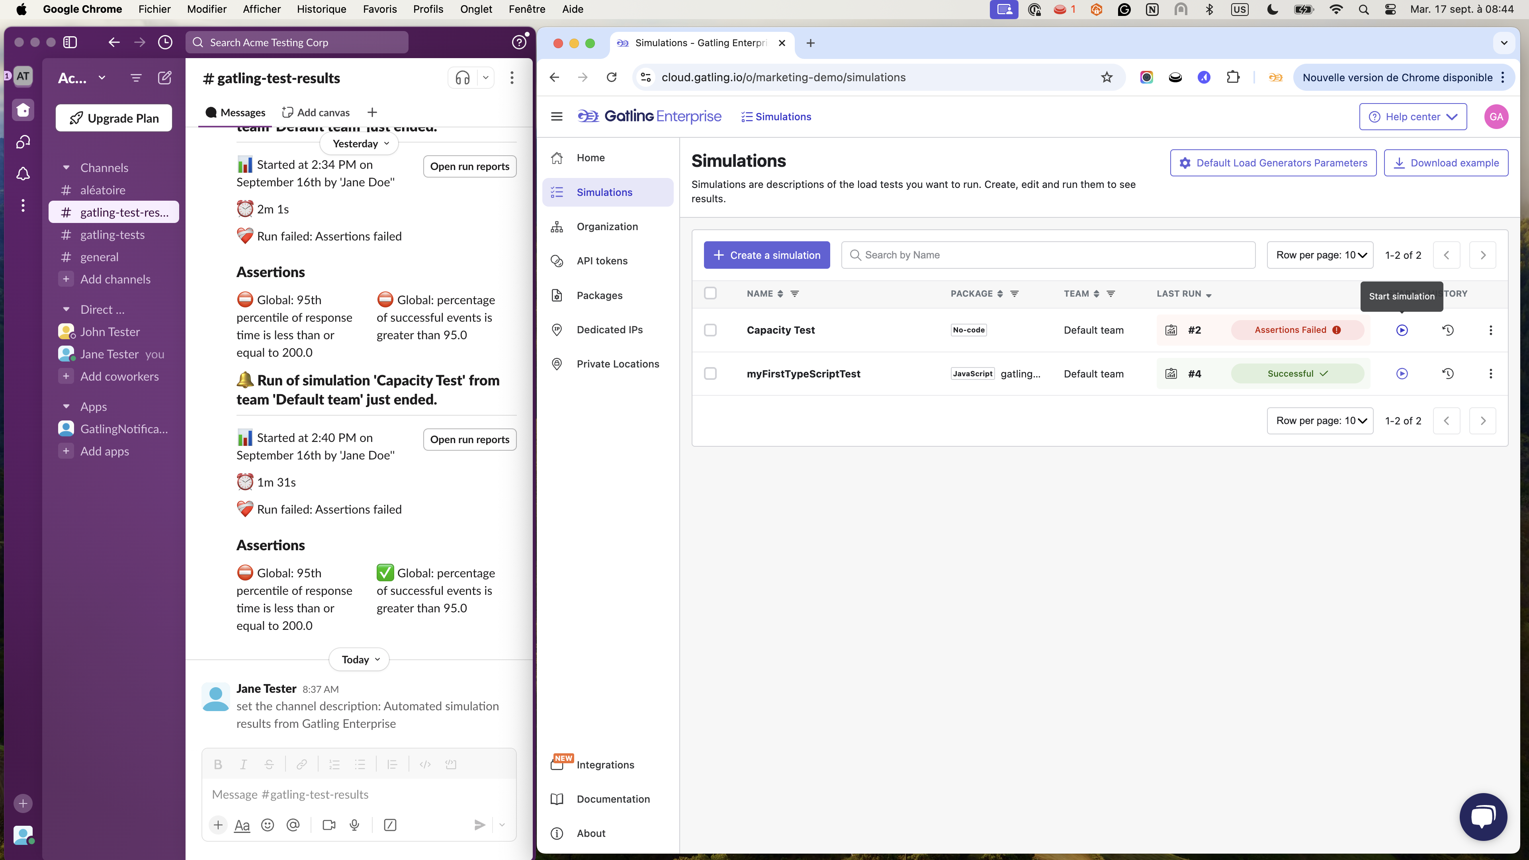Start the myFirstTypeScriptTest simulation
Screen dimensions: 1529x860
point(1402,373)
